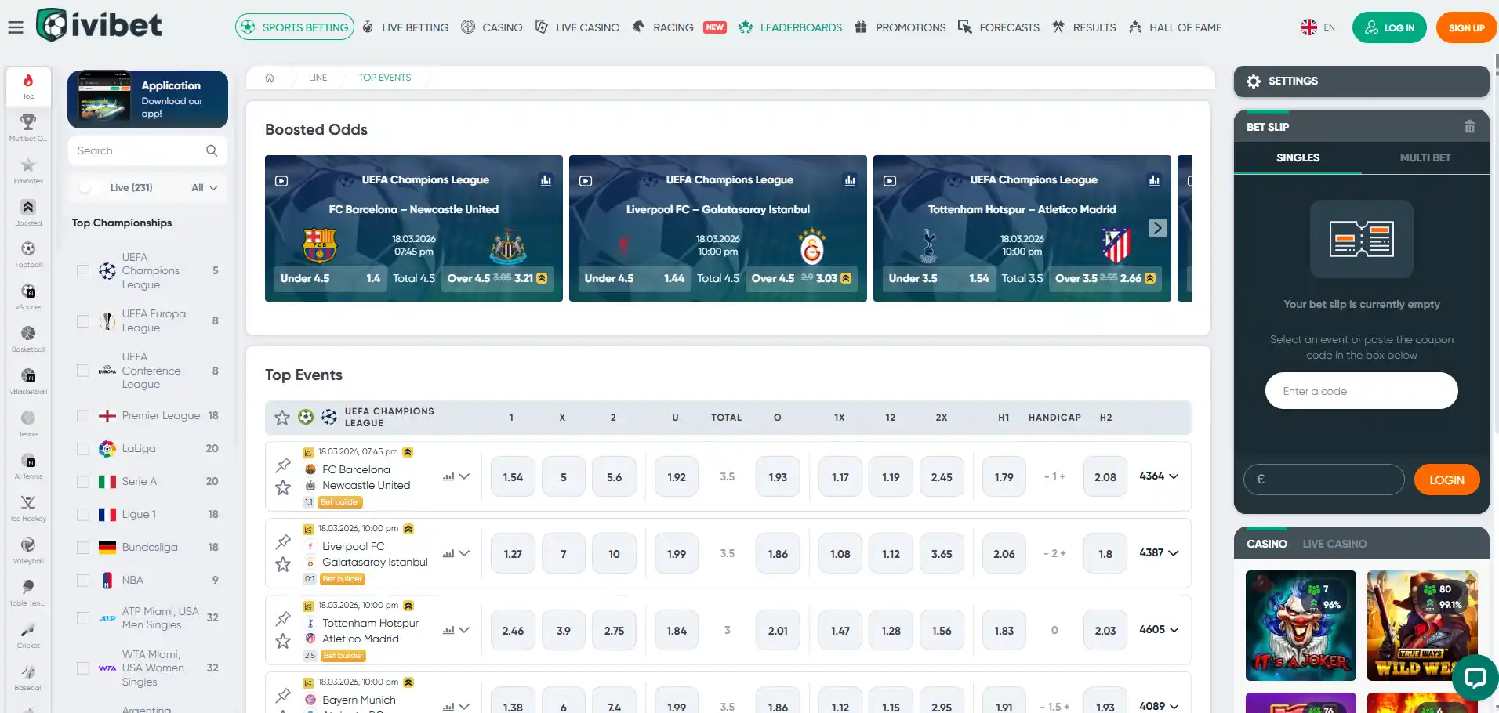Open stats icon on Barcelona boosted card
The height and width of the screenshot is (713, 1499).
[546, 180]
